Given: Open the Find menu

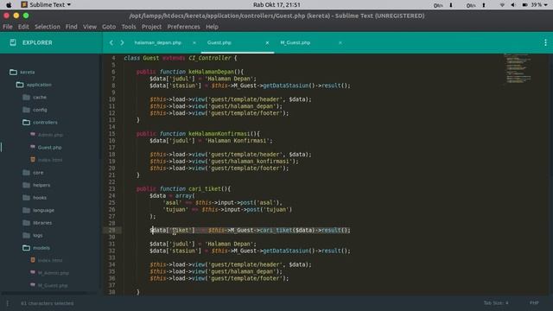Looking at the screenshot, I should tap(71, 27).
